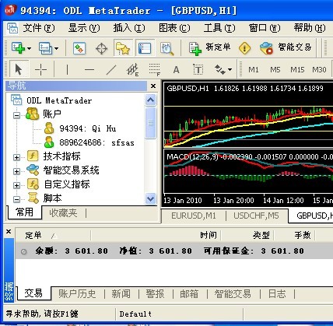Open the 文件(F) menu
The image size is (333, 326).
(39, 28)
